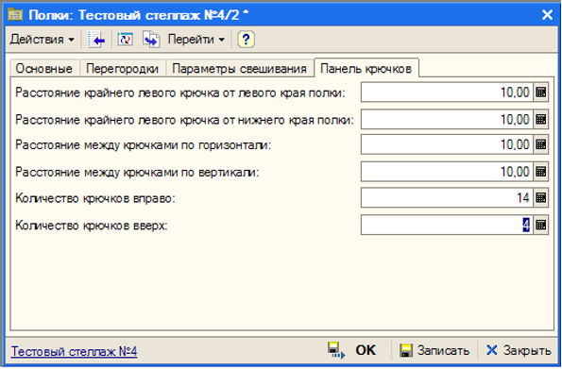The image size is (562, 369).
Task: Open help with the question mark icon
Action: (246, 39)
